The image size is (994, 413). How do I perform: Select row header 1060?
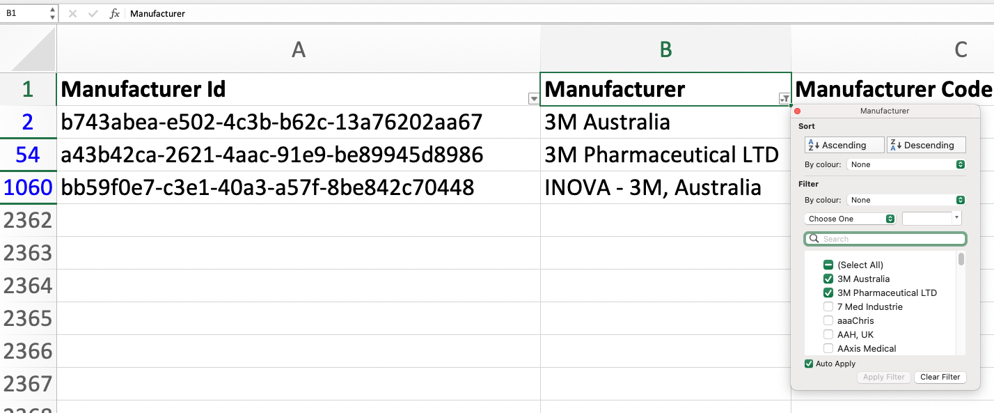(x=28, y=187)
